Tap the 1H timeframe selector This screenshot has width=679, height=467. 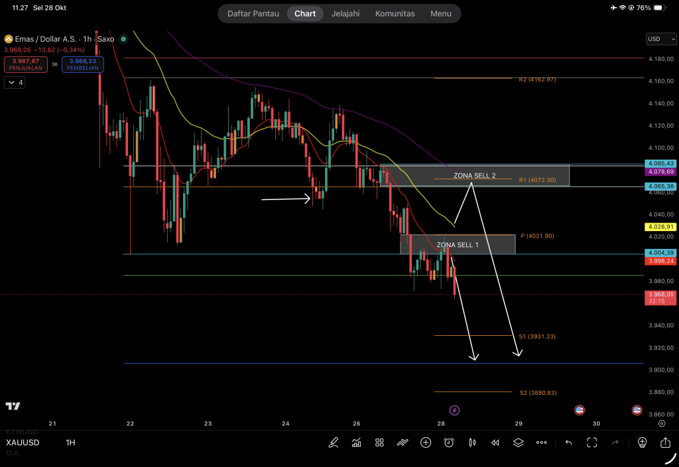70,442
